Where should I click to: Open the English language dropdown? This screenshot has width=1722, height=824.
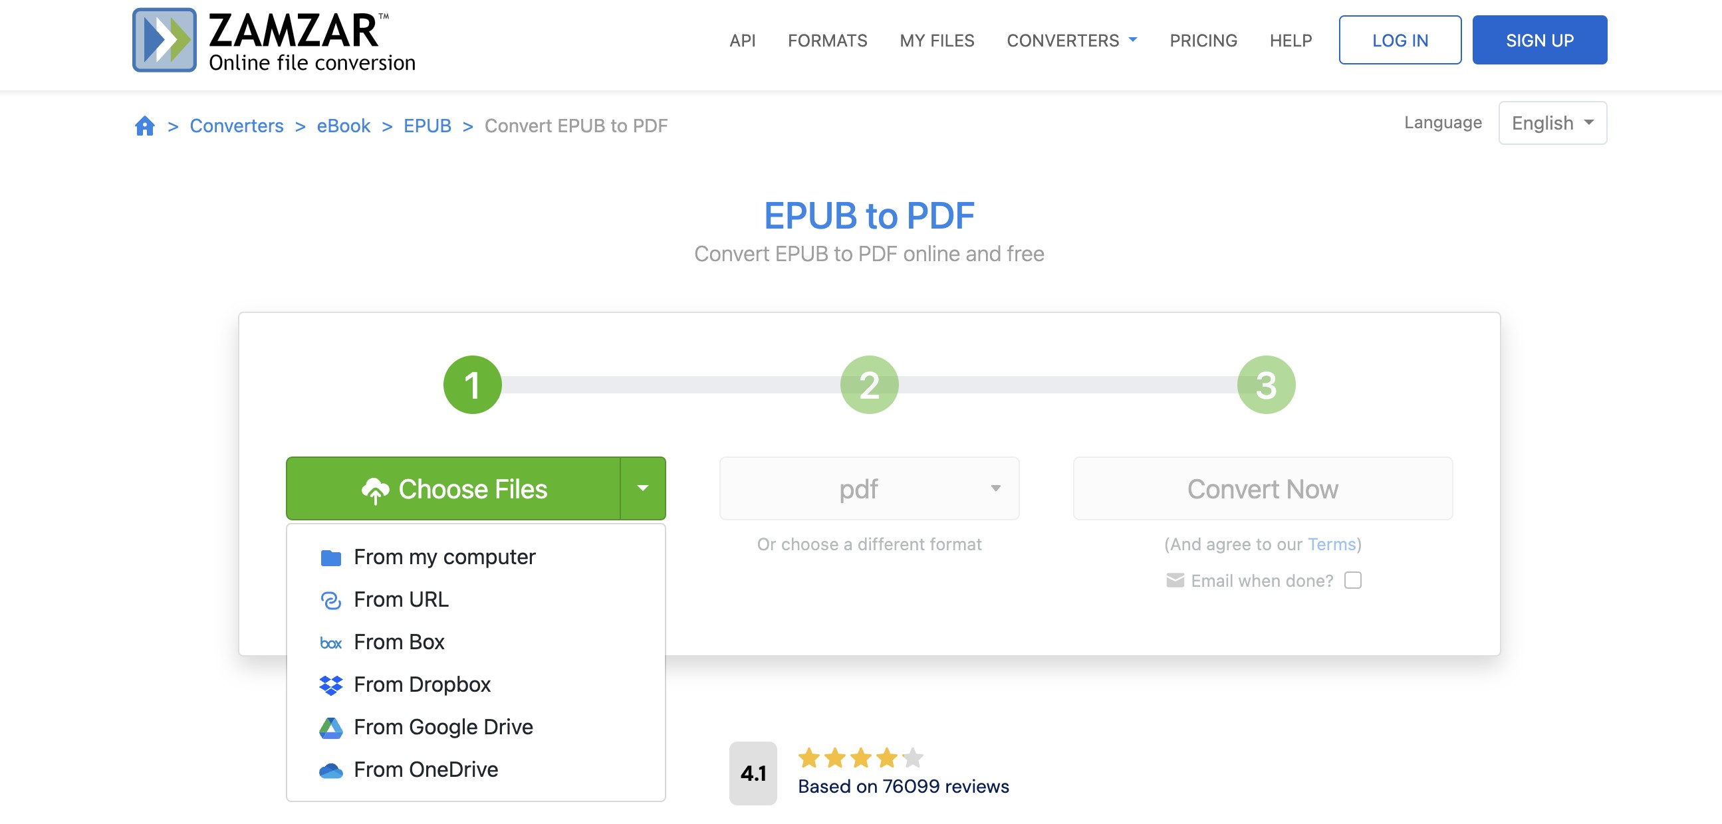[x=1552, y=123]
